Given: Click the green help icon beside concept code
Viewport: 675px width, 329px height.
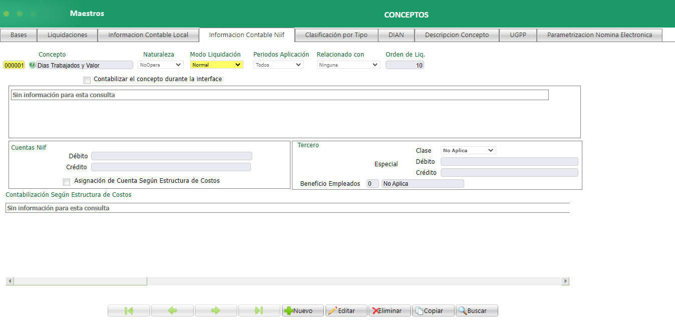Looking at the screenshot, I should [x=33, y=65].
